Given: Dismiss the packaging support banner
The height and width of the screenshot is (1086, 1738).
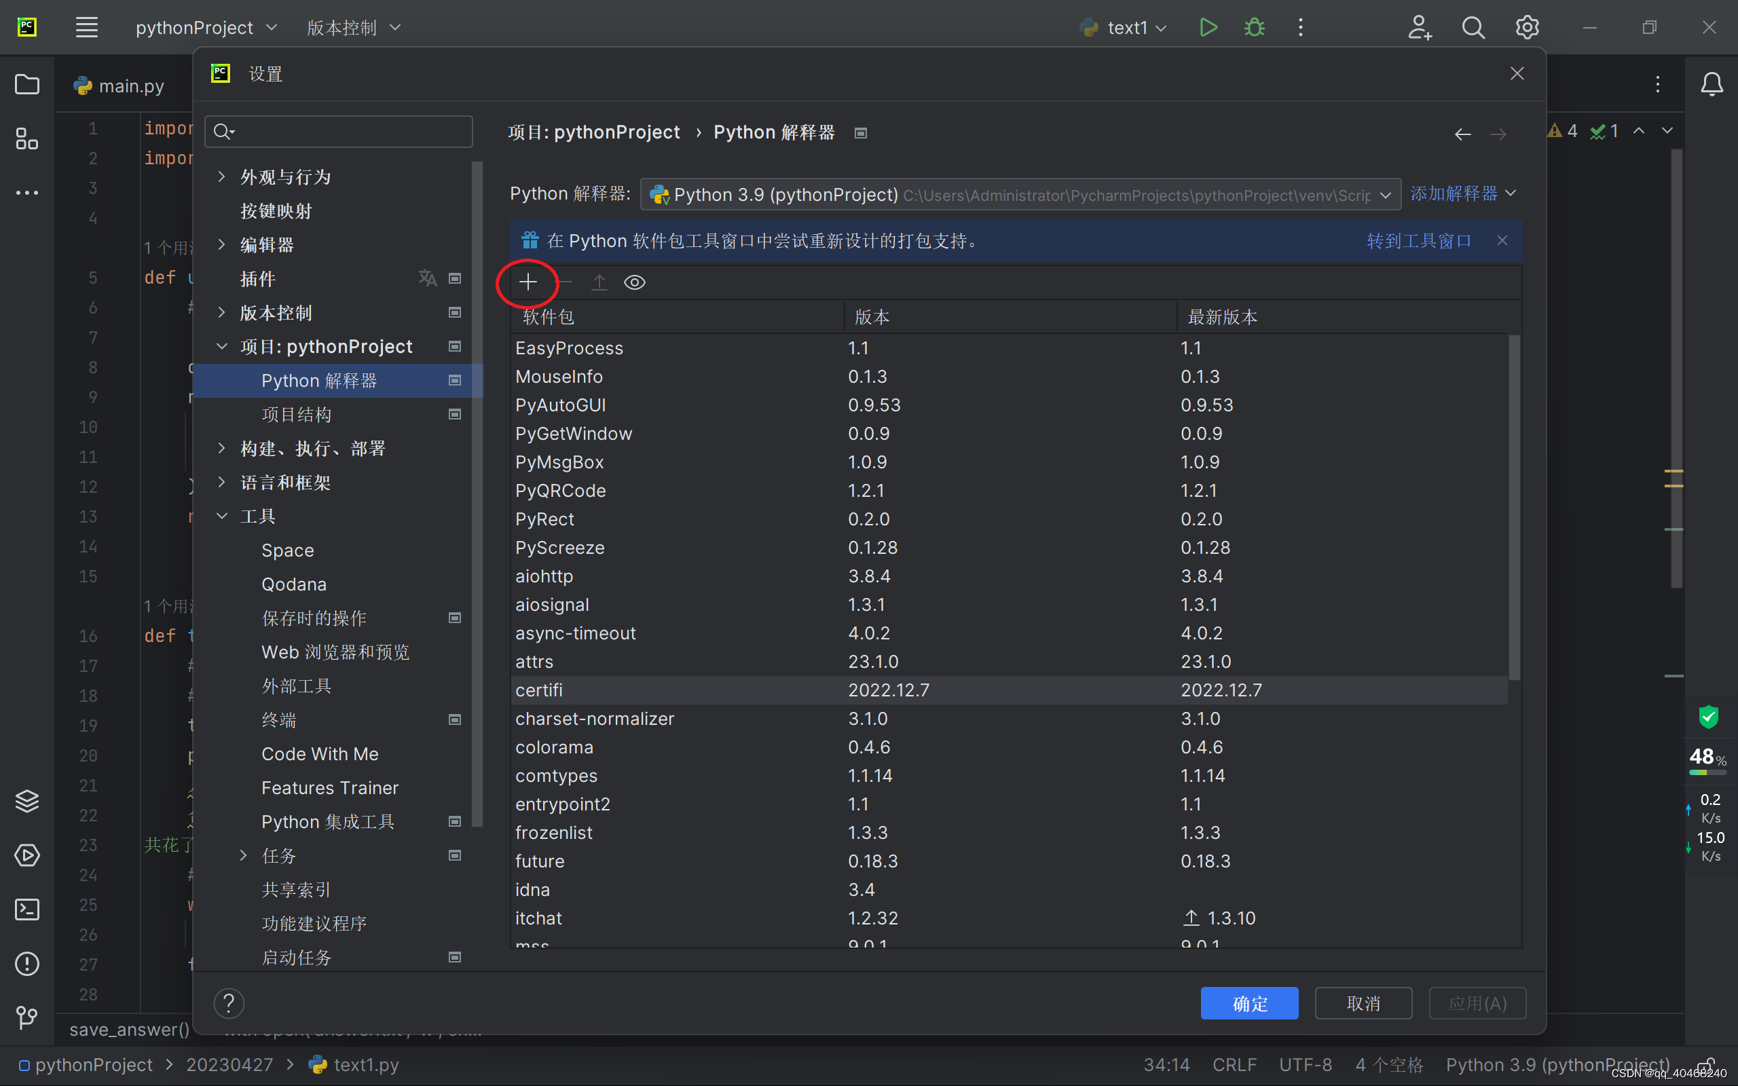Looking at the screenshot, I should click(1502, 240).
